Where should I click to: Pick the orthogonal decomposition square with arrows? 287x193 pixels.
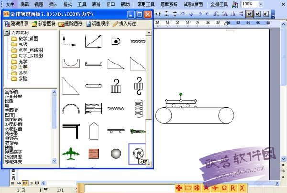93,42
